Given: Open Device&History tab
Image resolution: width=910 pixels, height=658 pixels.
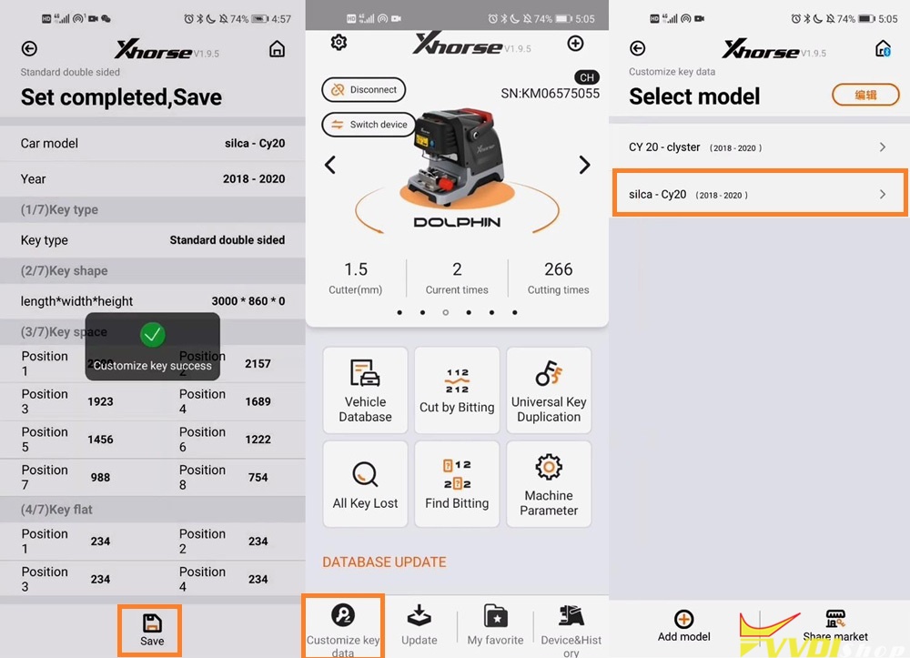Looking at the screenshot, I should tap(571, 630).
